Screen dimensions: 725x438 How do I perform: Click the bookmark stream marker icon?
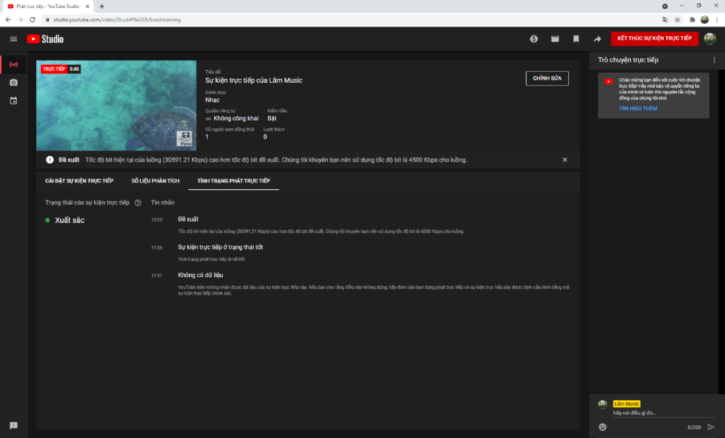(x=576, y=39)
